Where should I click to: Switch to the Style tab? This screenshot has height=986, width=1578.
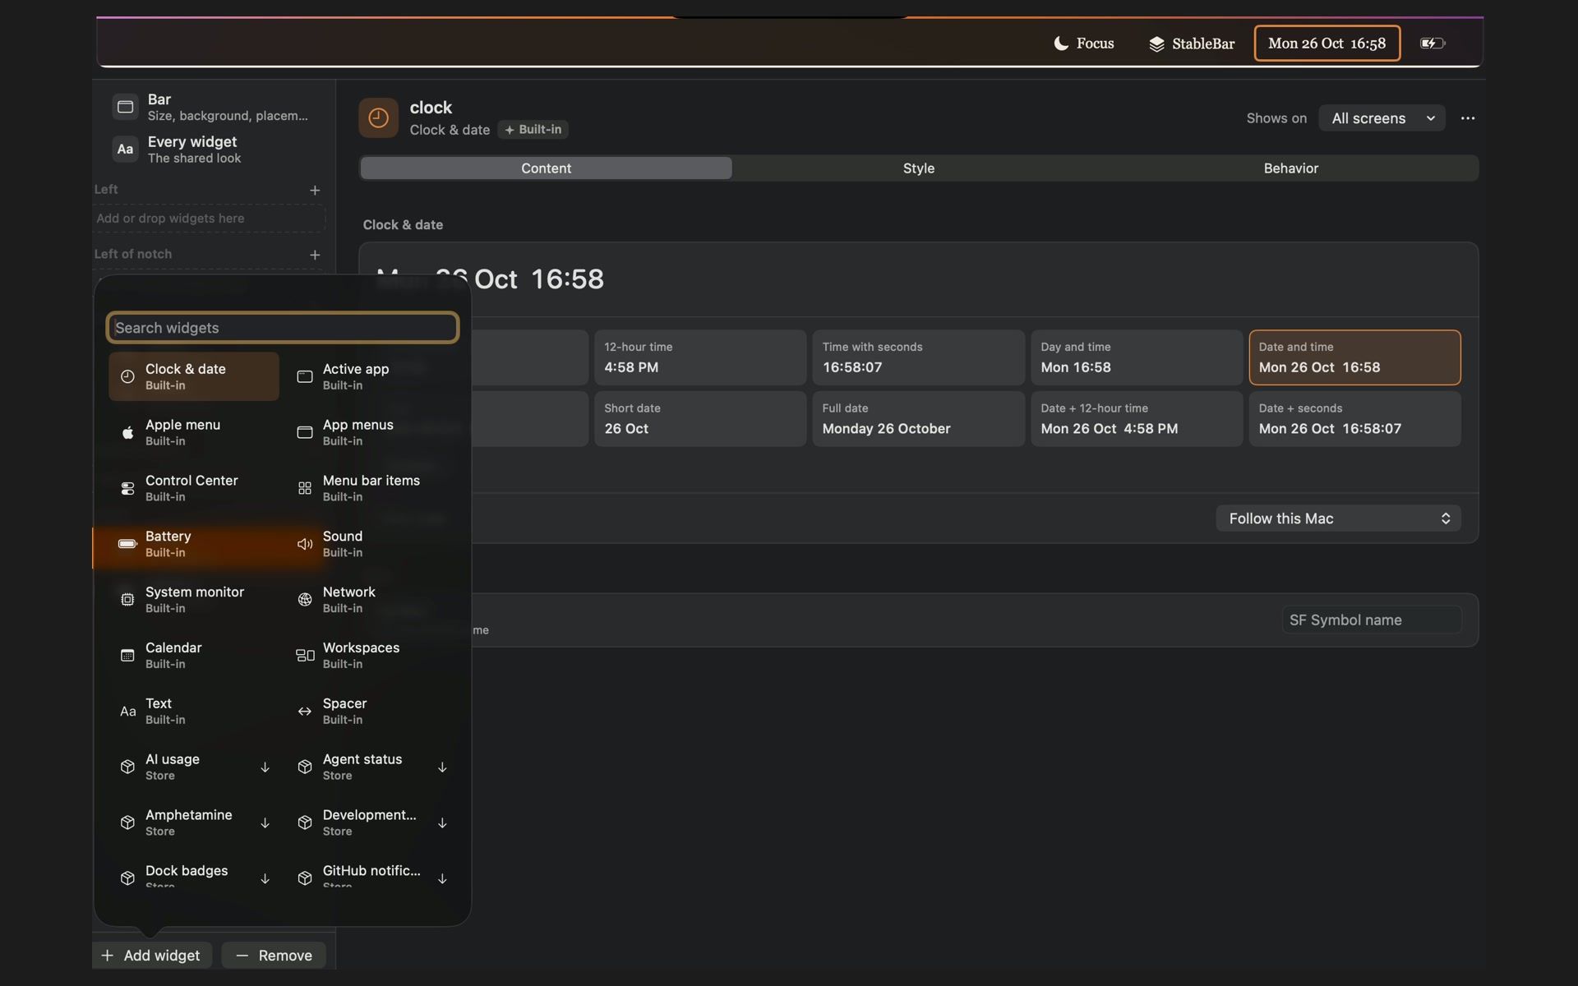918,168
